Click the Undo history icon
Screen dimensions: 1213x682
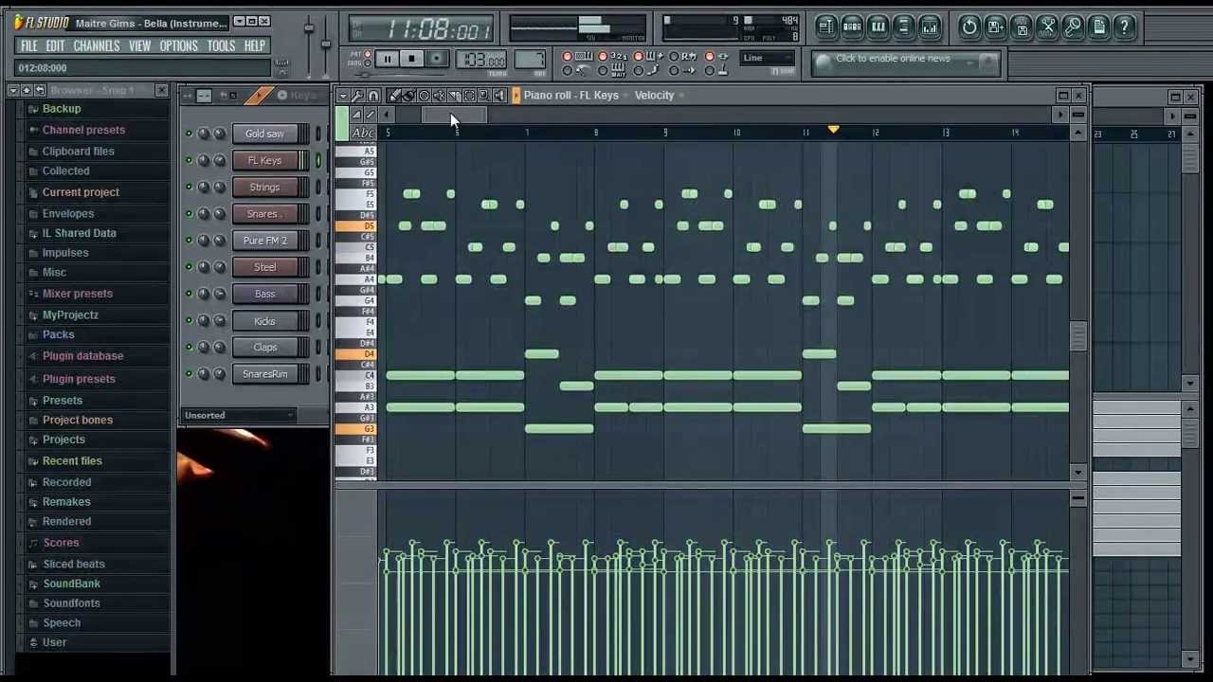(x=969, y=27)
